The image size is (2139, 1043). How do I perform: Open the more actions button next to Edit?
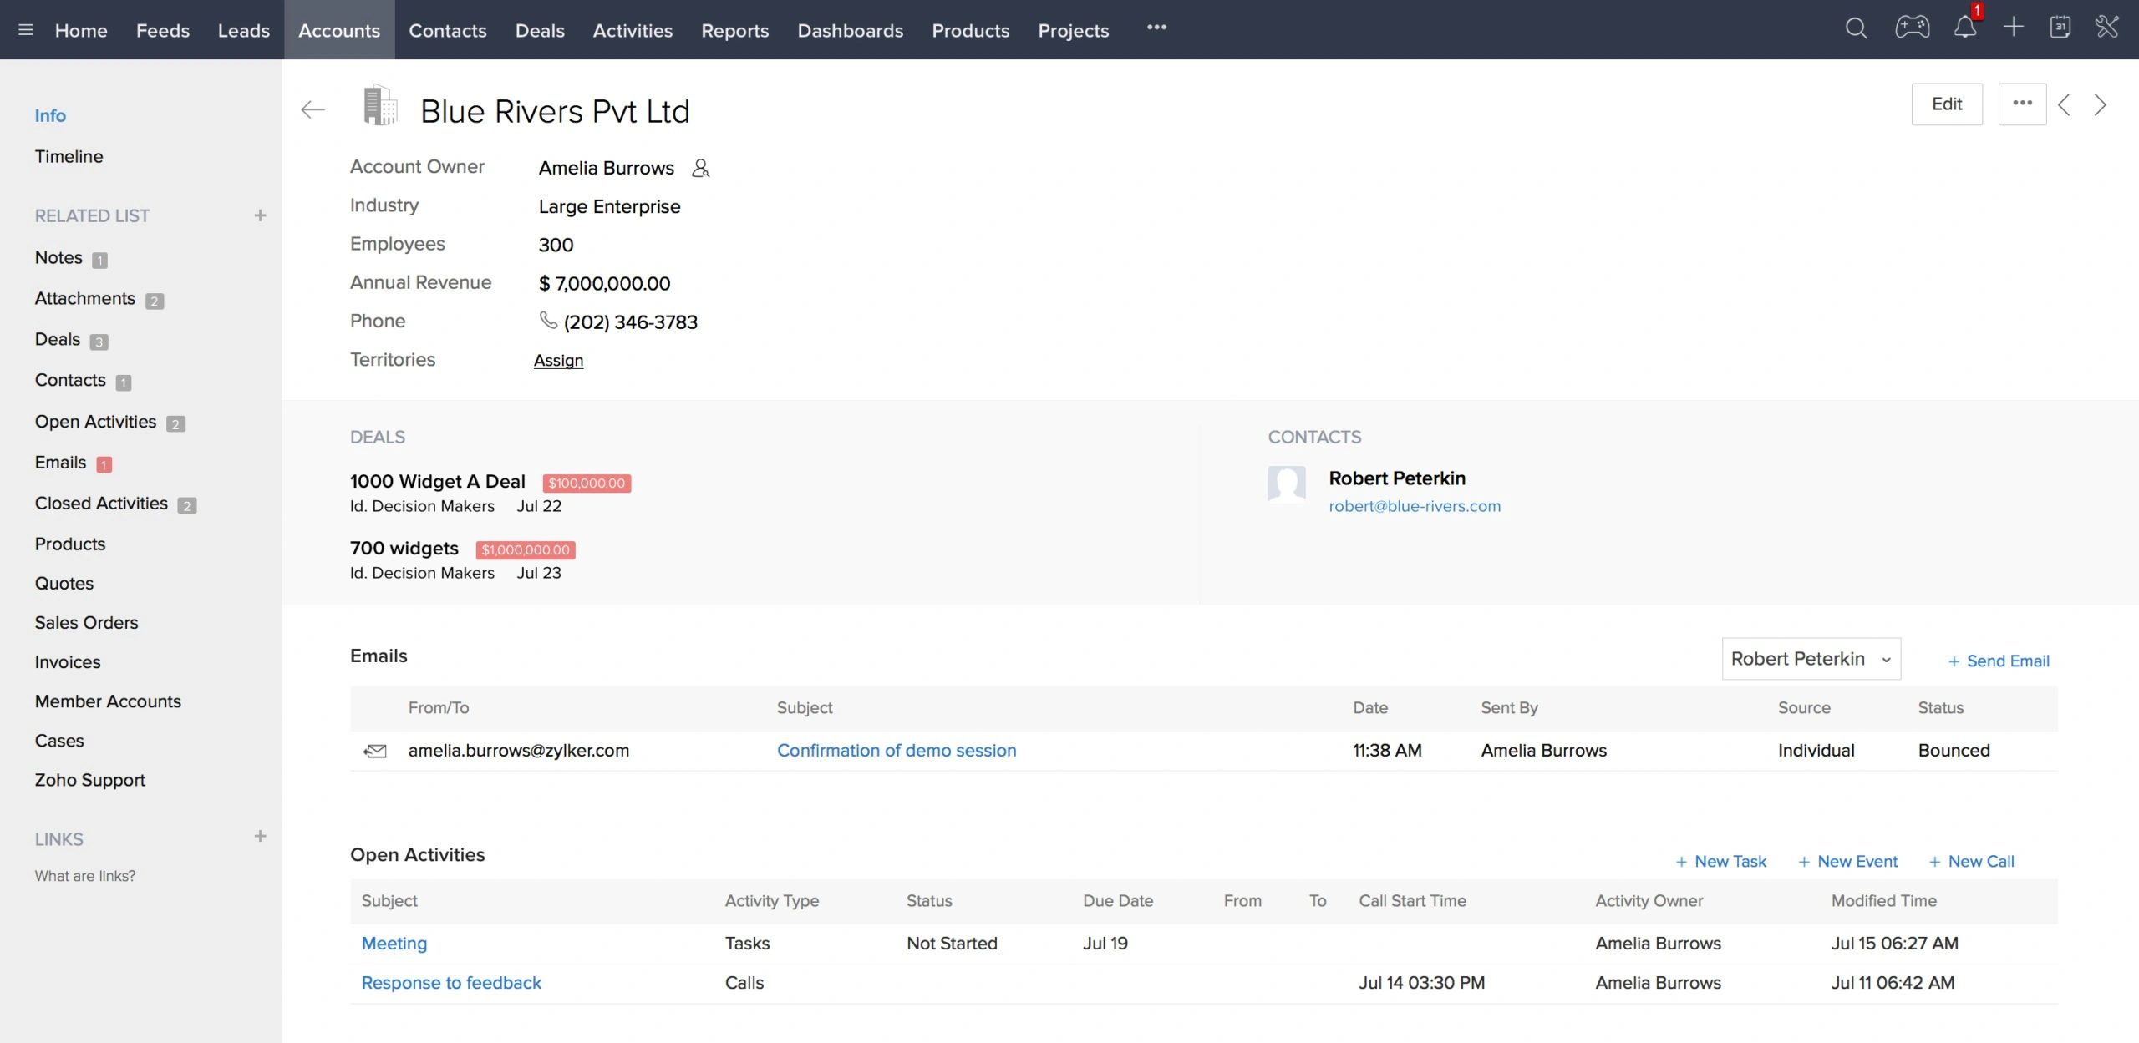point(2022,104)
